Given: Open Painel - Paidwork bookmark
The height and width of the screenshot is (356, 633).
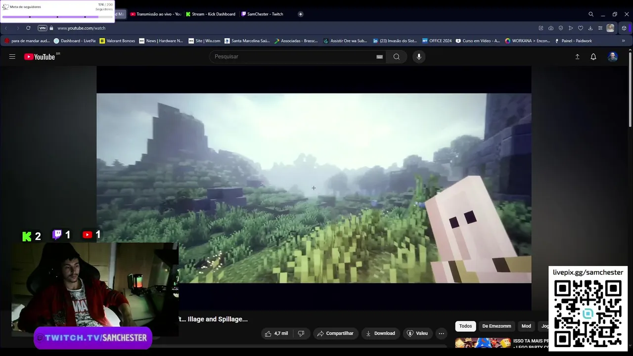Looking at the screenshot, I should click(x=574, y=41).
